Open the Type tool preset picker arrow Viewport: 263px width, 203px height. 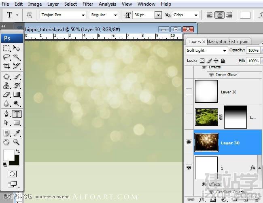click(17, 15)
